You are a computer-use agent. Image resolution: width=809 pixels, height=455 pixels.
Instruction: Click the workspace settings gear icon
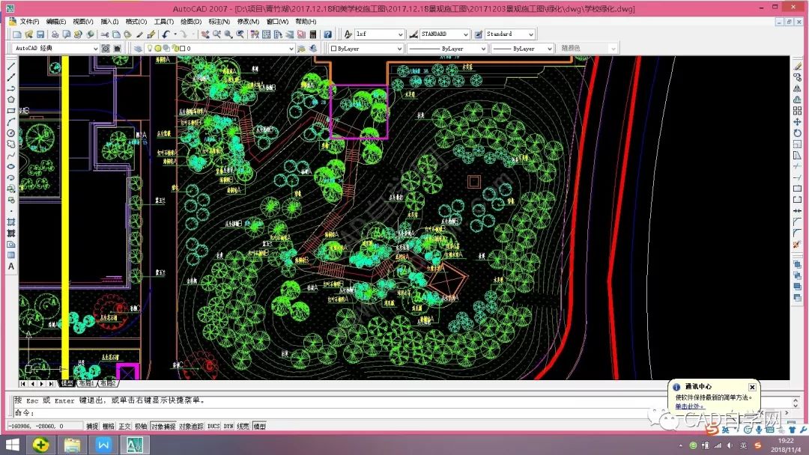106,49
